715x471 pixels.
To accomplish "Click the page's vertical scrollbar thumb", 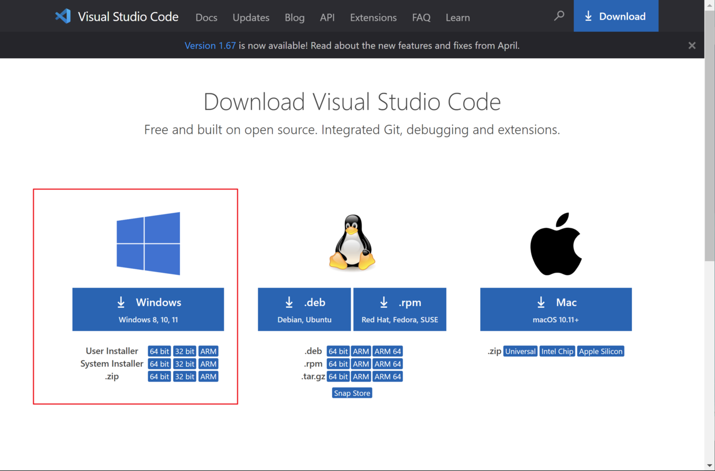I will [x=709, y=144].
